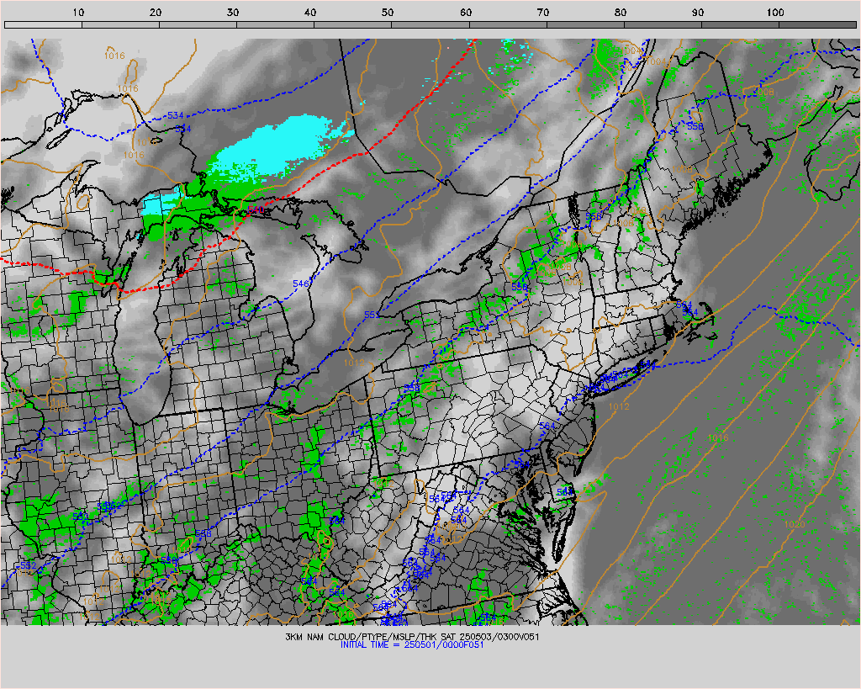Select the grayscale bar segment between 60 and 70
Viewport: 861px width, 689px height.
point(508,24)
